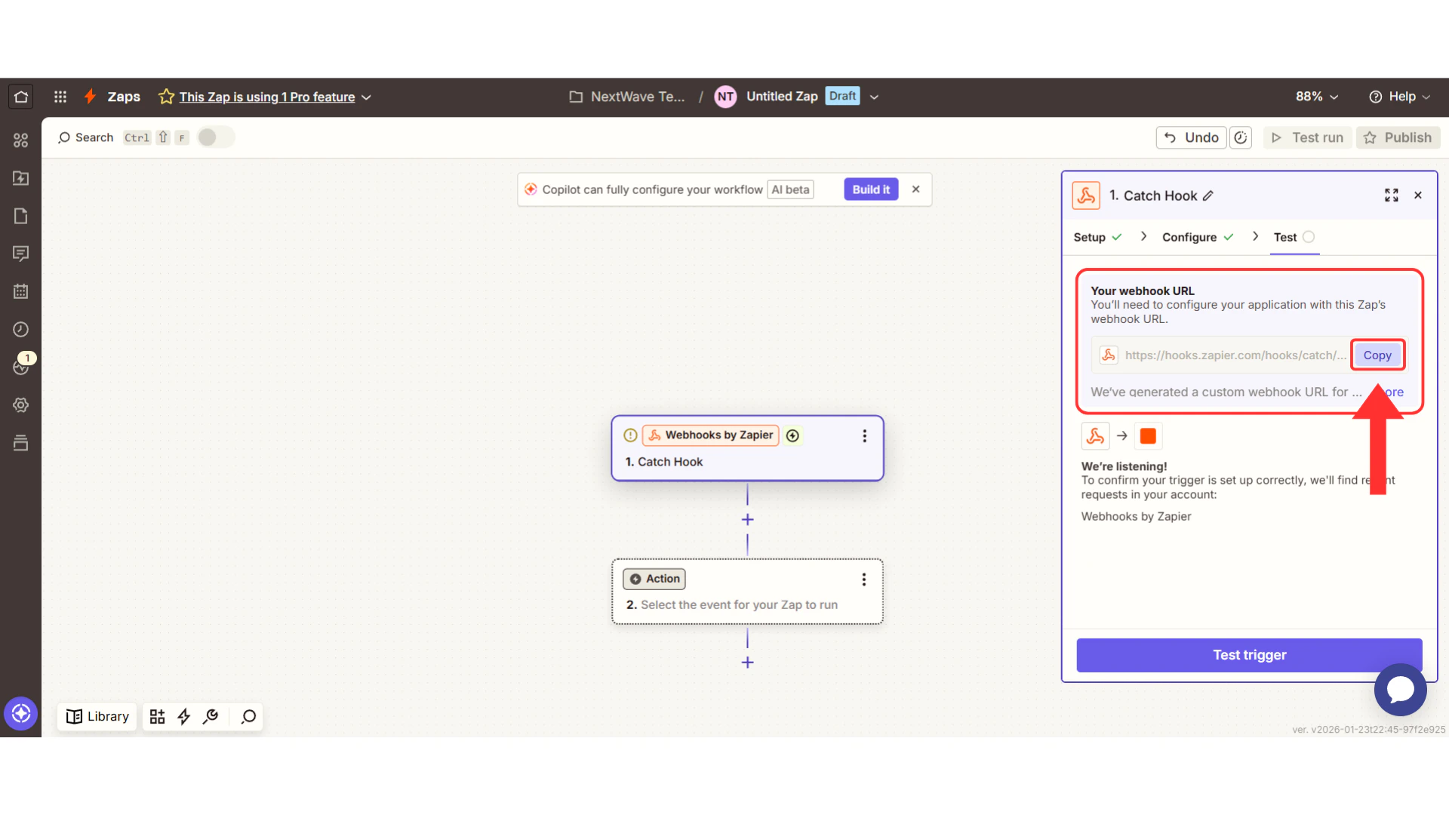Click the wrench tool in the bottom toolbar
This screenshot has width=1449, height=815.
[211, 716]
